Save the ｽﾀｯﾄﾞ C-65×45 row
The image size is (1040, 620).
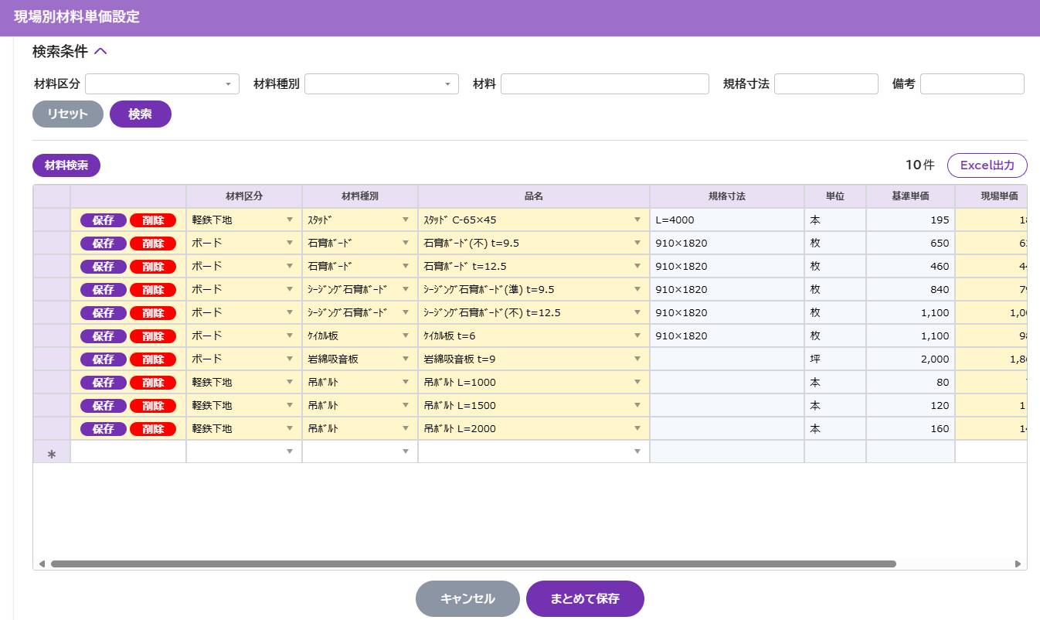pos(104,220)
